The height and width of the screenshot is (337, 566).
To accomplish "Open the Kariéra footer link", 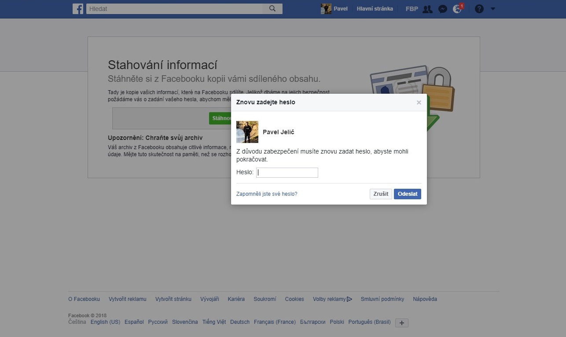I will (x=236, y=299).
